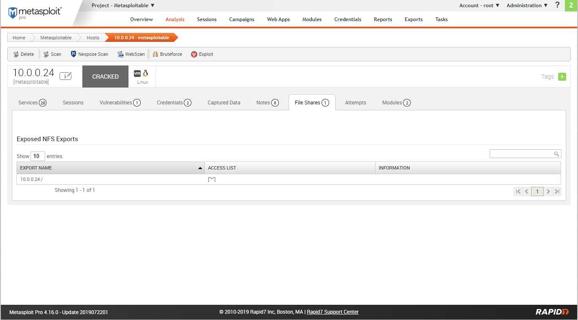Open the Web Apps menu
Viewport: 578px width, 320px height.
coord(278,19)
